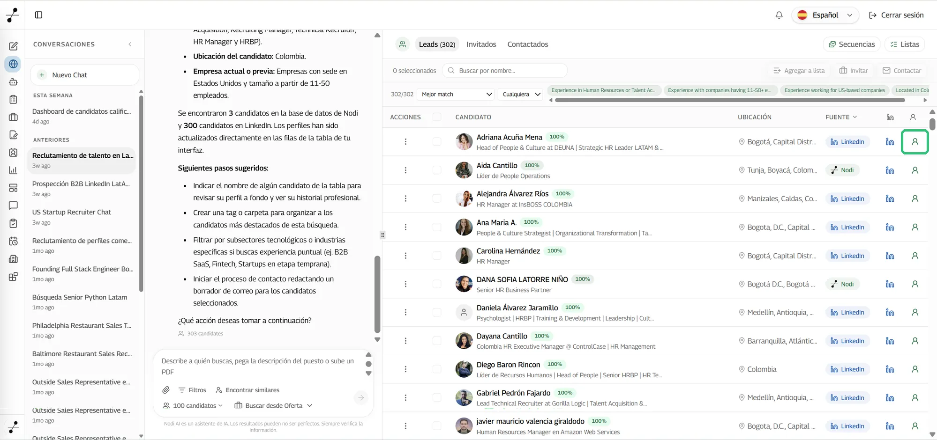Click the attachment paperclip icon
The image size is (937, 440).
click(x=166, y=390)
